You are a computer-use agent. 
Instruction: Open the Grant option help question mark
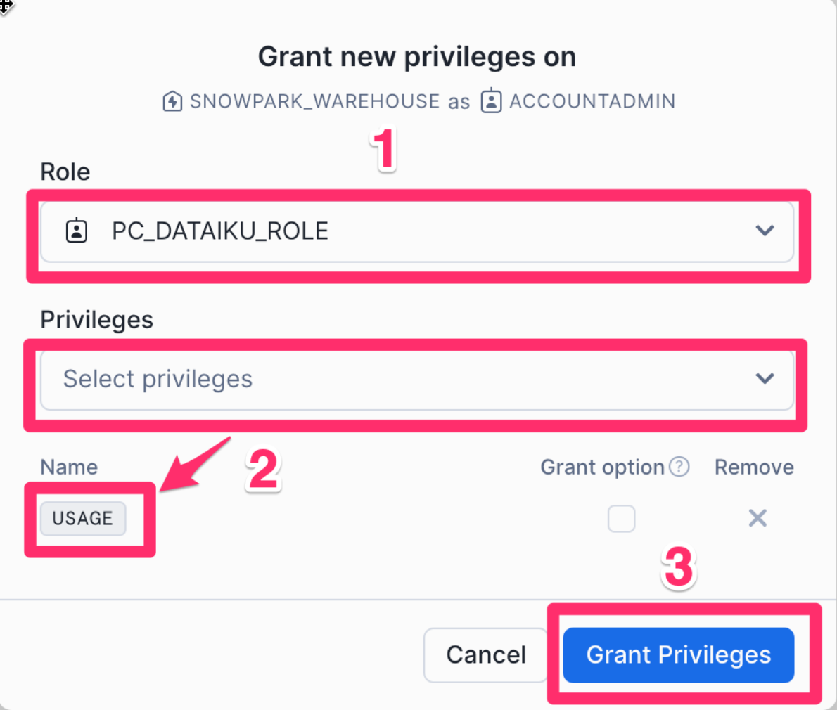pyautogui.click(x=679, y=467)
